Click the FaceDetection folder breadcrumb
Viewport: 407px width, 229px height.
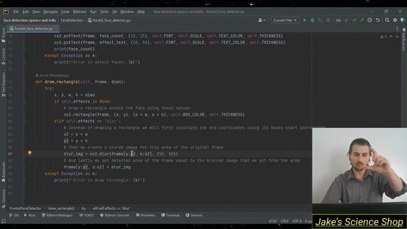pos(72,20)
